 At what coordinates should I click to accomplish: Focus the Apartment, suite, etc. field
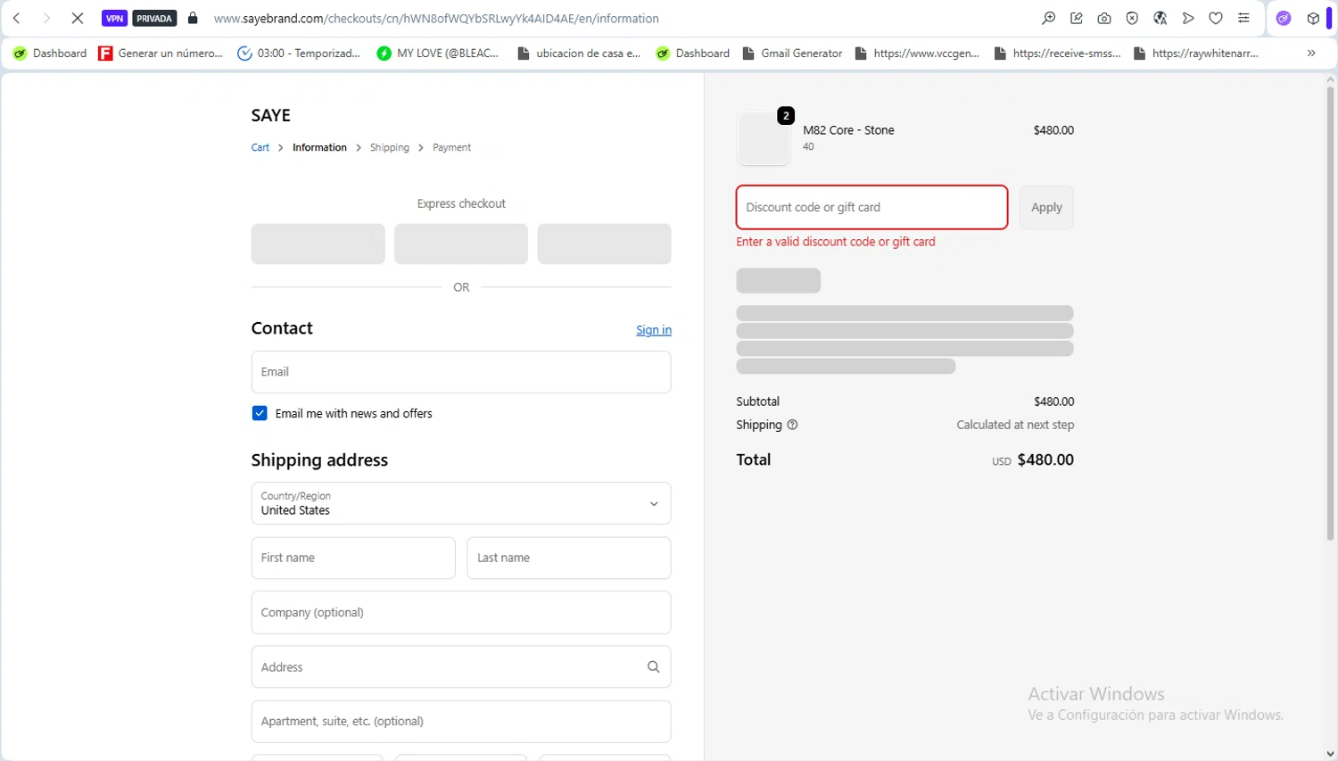(461, 721)
